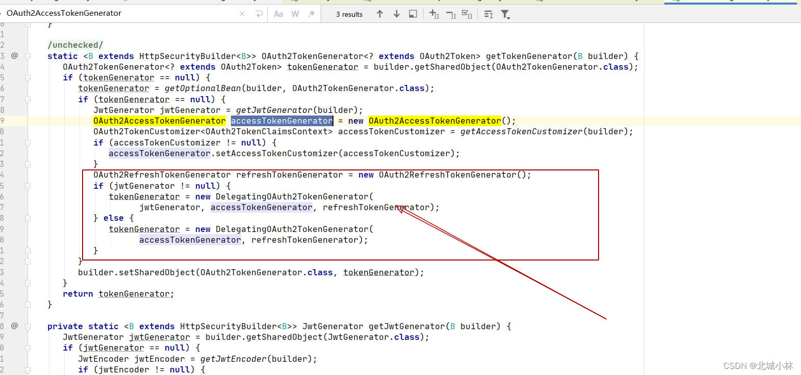Toggle whole Words search option
The width and height of the screenshot is (801, 375).
click(x=295, y=14)
